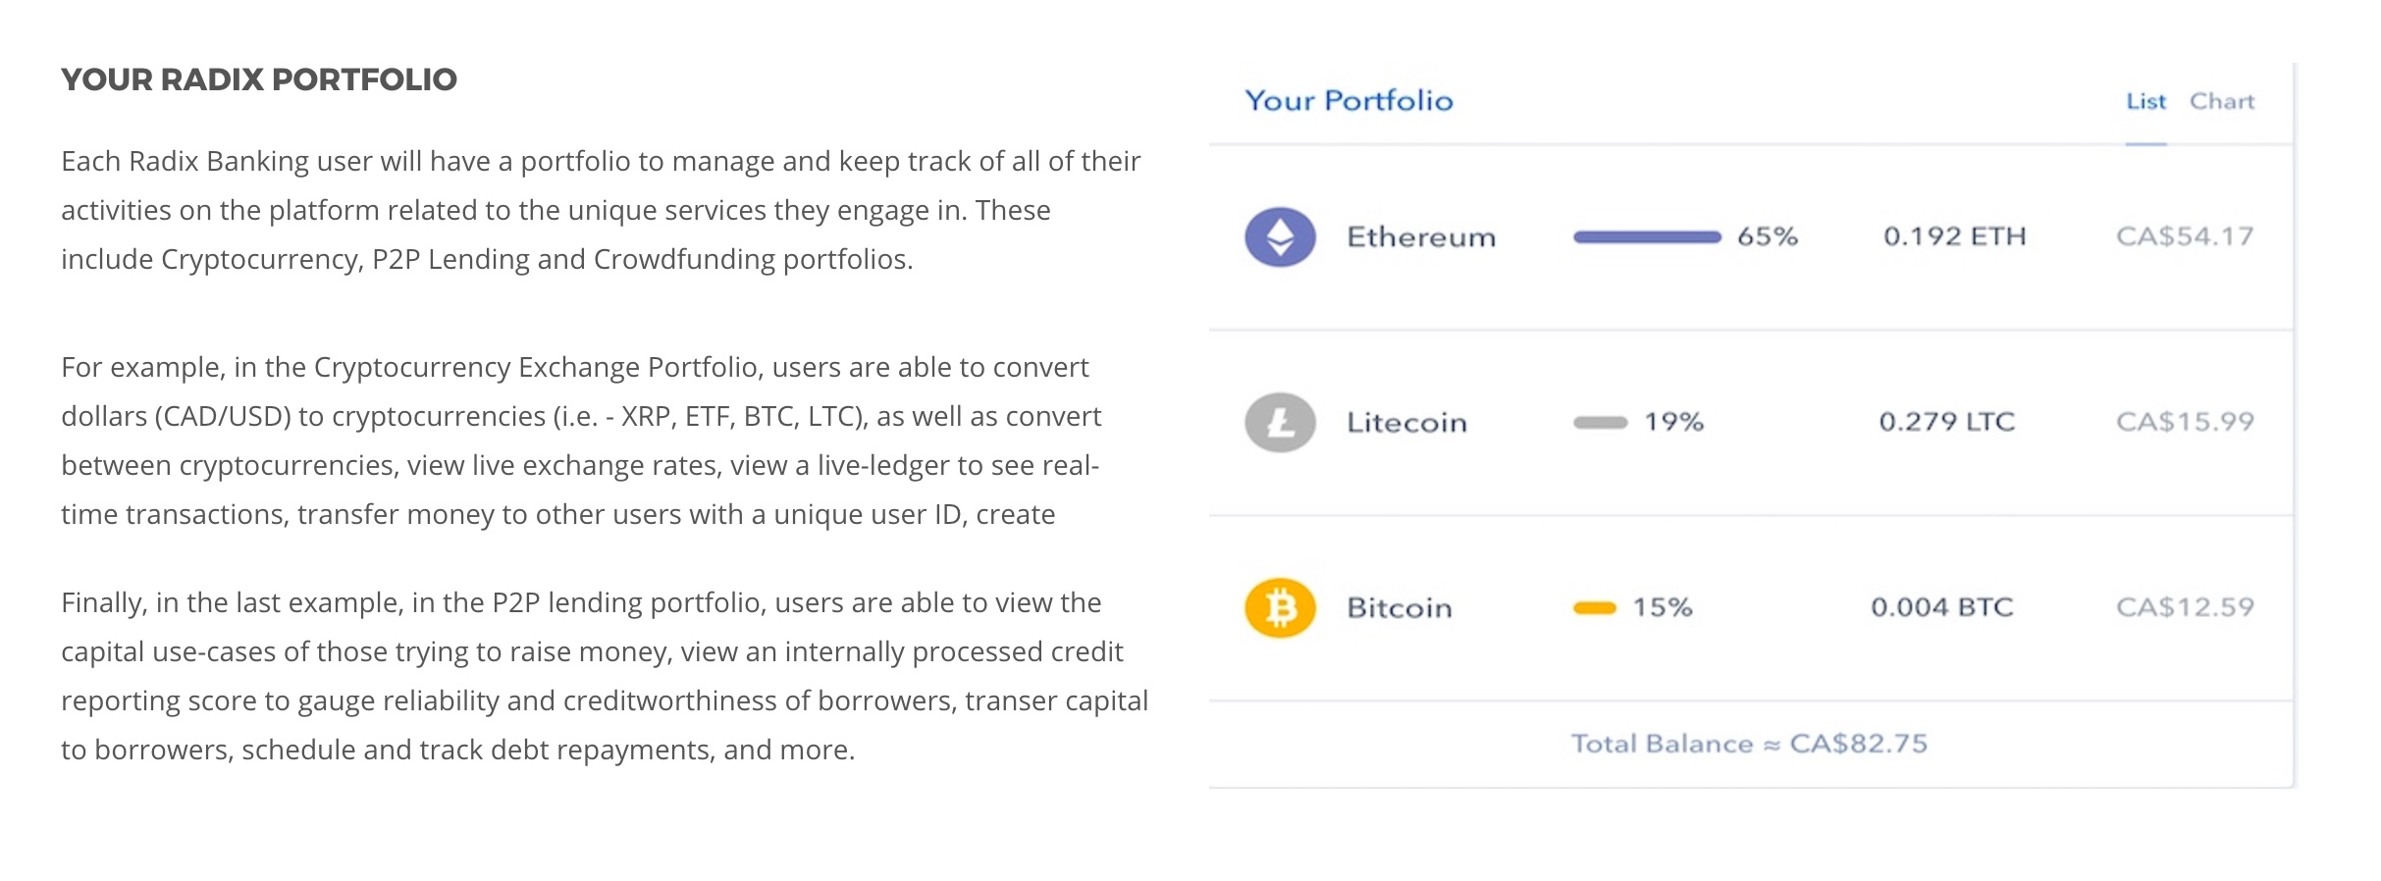
Task: Click the YOUR RADIX PORTFOLIO heading
Action: coord(259,79)
